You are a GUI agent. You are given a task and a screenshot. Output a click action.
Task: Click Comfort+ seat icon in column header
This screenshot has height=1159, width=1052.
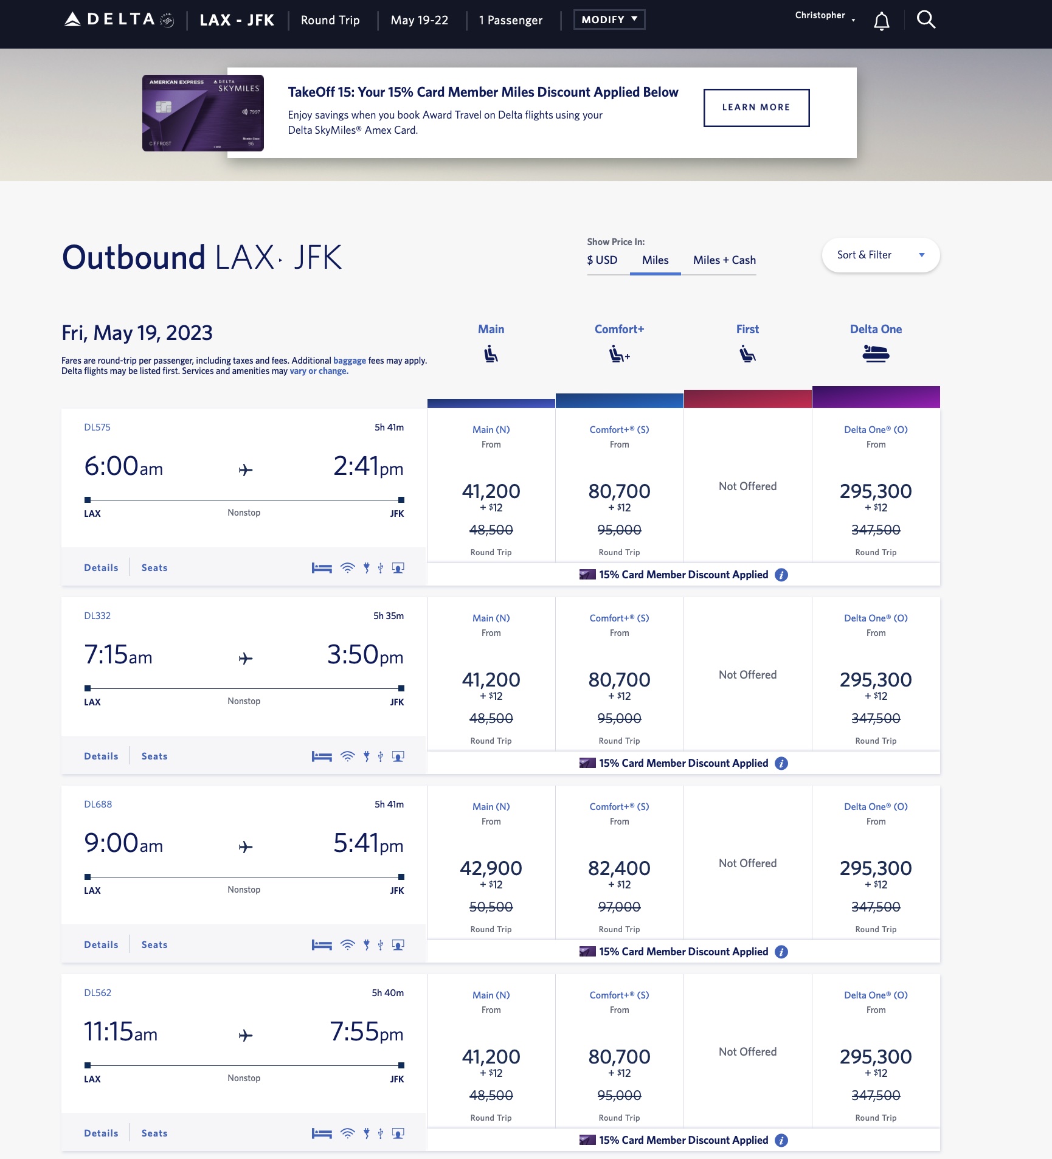point(619,354)
